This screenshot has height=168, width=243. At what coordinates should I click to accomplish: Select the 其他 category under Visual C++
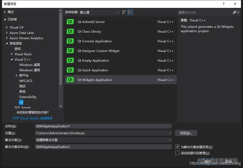[x=22, y=92]
